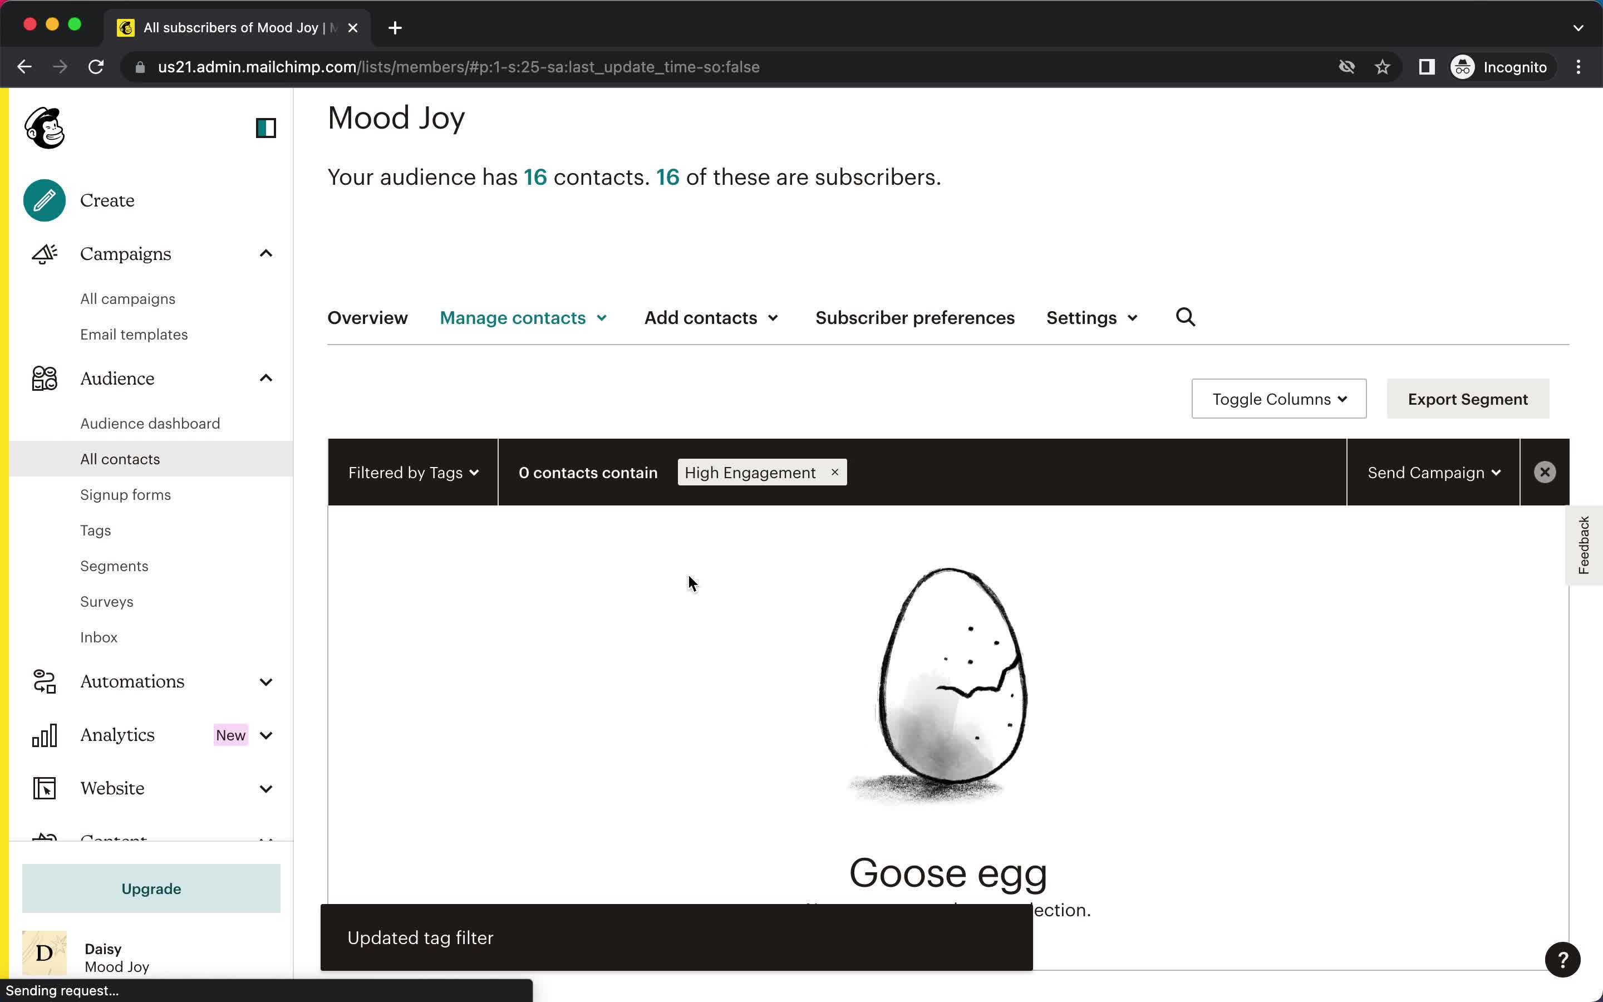Remove the High Engagement tag filter
The height and width of the screenshot is (1002, 1603).
pos(834,471)
